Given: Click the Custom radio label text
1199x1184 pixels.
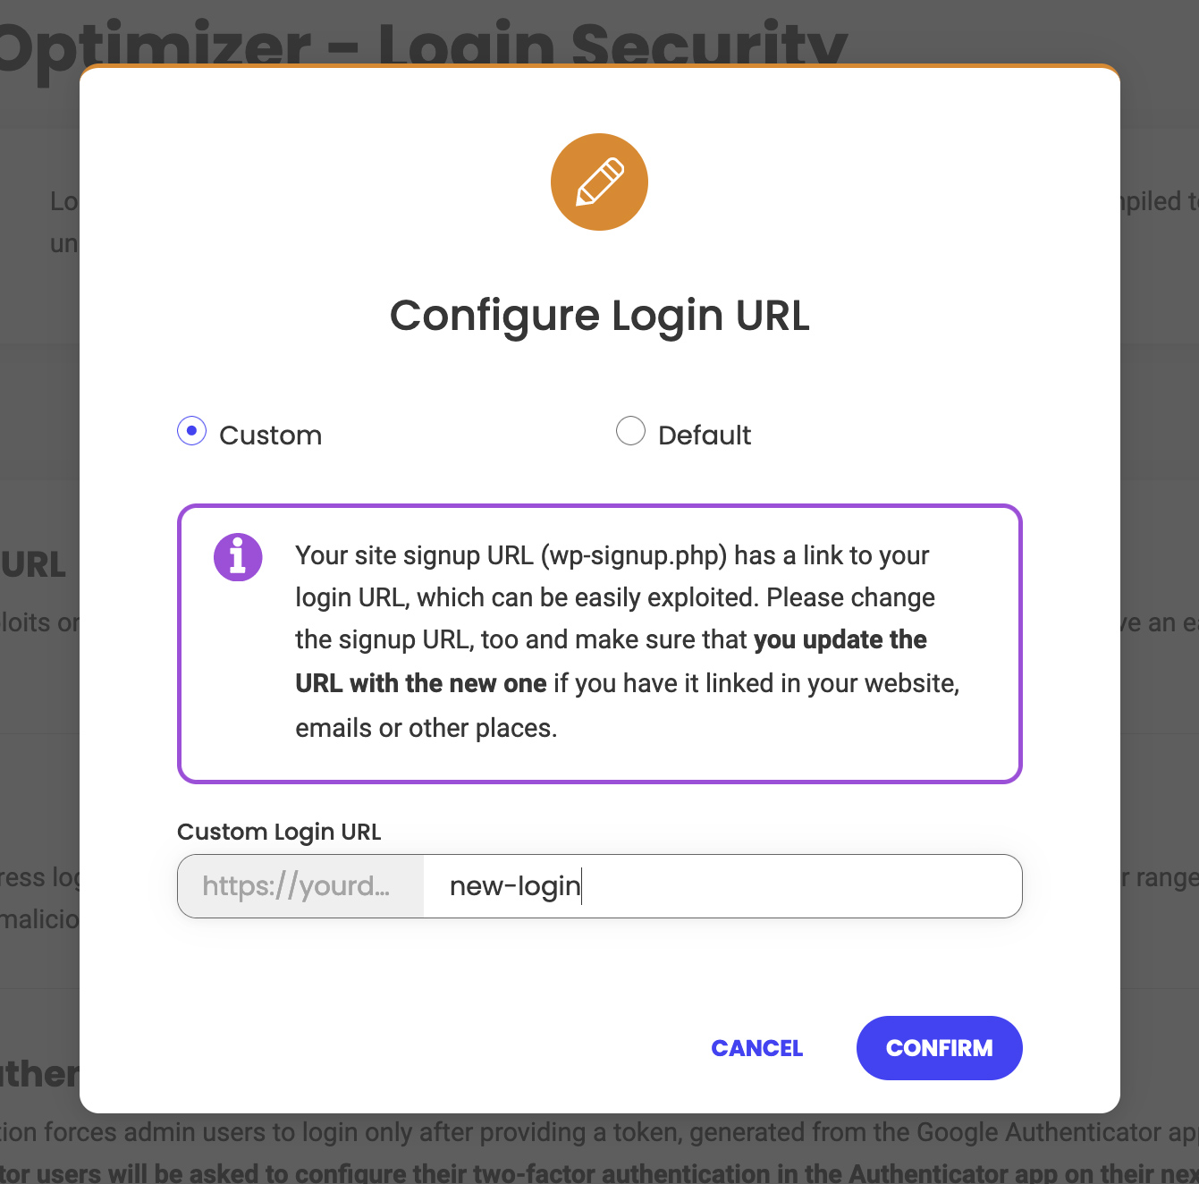Looking at the screenshot, I should (x=270, y=436).
